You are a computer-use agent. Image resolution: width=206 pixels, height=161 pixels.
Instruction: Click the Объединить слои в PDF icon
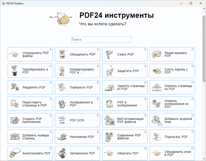[x=156, y=153]
